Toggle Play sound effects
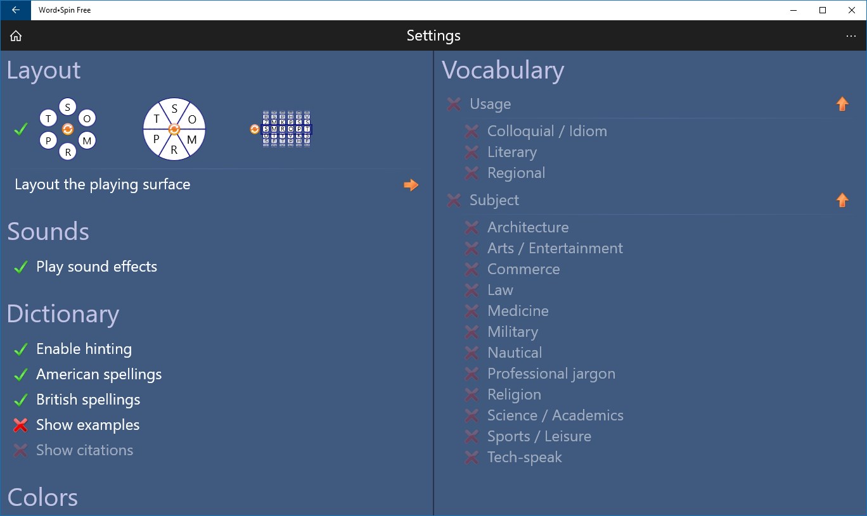 (x=86, y=267)
